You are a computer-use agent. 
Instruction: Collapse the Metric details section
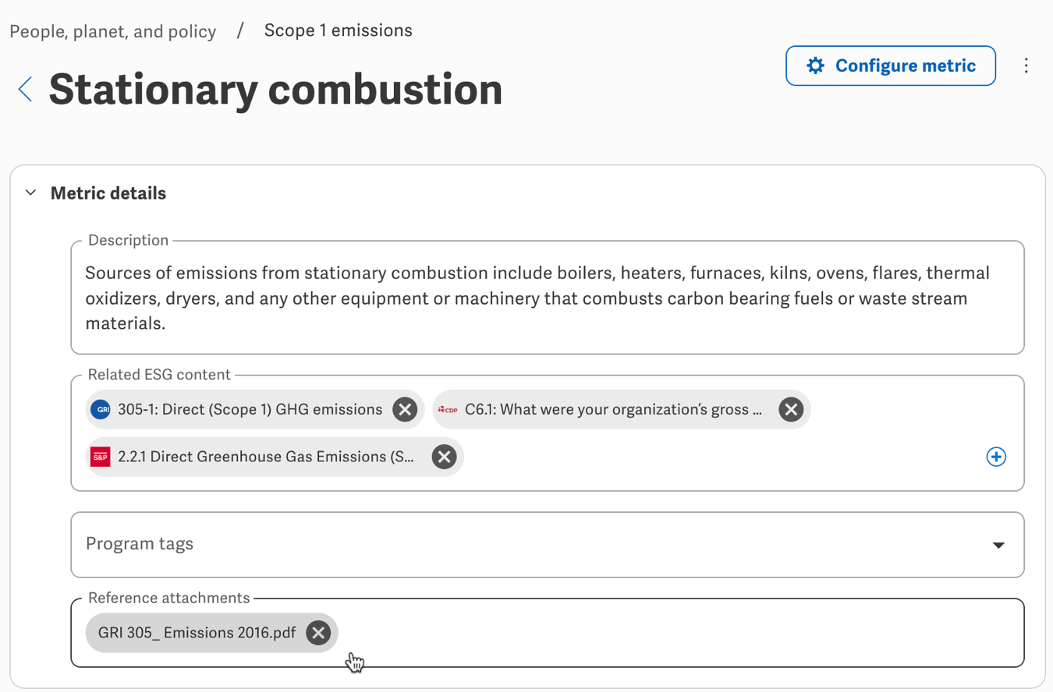[x=31, y=192]
